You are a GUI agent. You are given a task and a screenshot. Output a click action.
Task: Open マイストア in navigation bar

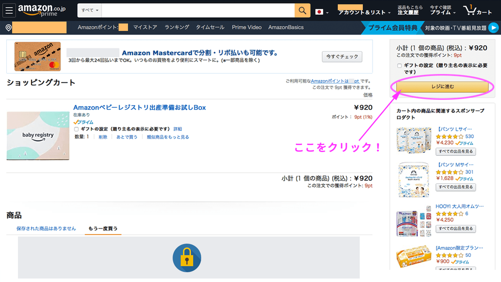pos(145,28)
